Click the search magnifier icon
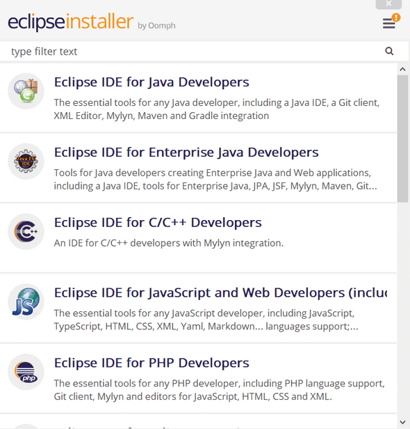Screen dimensions: 410x429 tap(389, 51)
